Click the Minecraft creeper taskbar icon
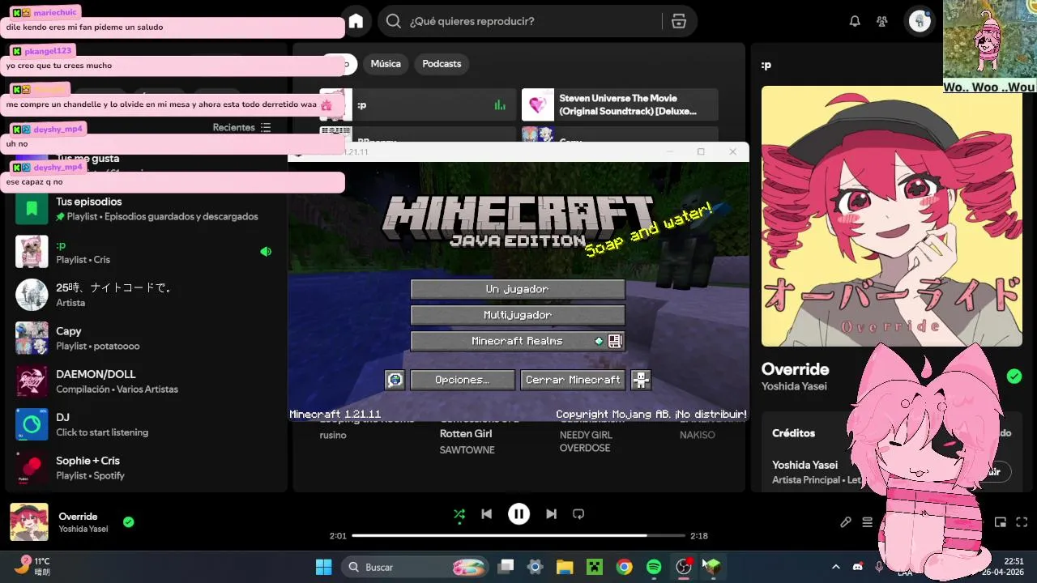 (x=595, y=567)
